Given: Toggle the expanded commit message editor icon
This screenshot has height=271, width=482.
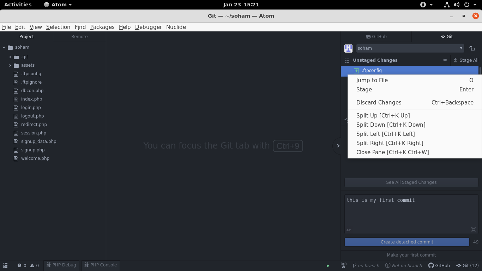Looking at the screenshot, I should point(474,229).
